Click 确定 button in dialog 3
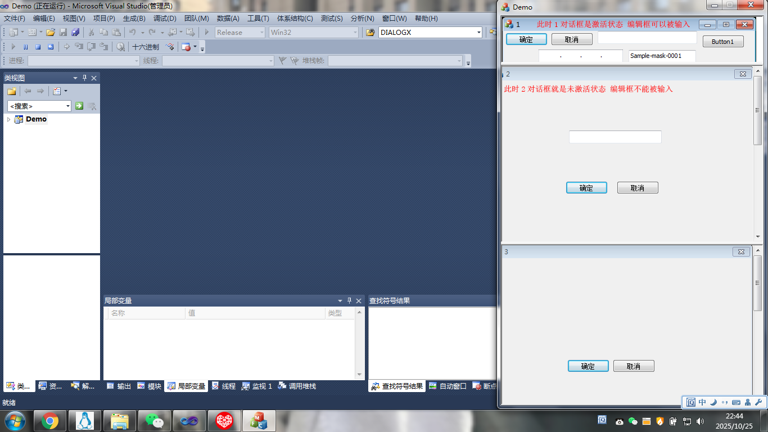This screenshot has height=432, width=768. [588, 366]
